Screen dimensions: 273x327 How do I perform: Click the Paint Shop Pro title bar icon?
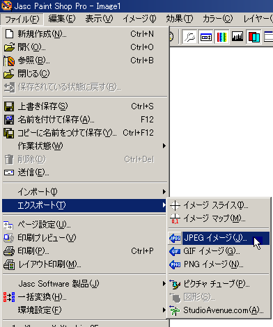click(x=6, y=6)
